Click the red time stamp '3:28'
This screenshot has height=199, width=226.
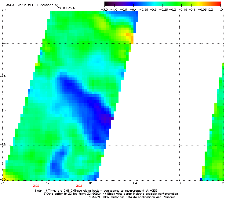pos(79,186)
